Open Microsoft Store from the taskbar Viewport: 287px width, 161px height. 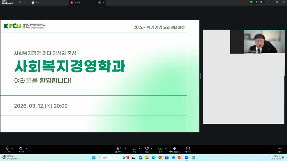[167, 158]
